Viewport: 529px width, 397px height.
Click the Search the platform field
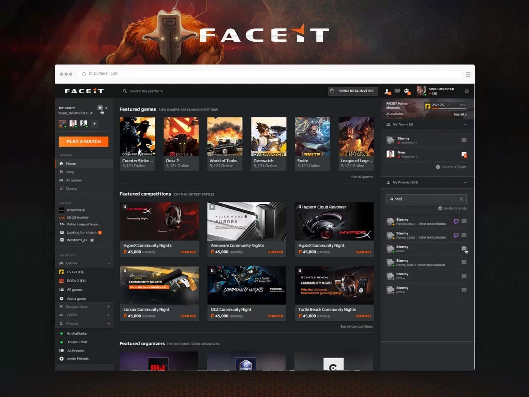[146, 91]
